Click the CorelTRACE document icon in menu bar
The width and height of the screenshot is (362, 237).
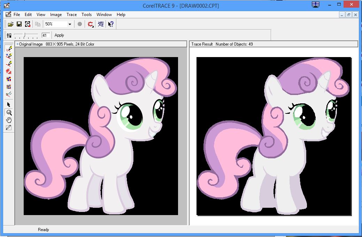point(8,14)
